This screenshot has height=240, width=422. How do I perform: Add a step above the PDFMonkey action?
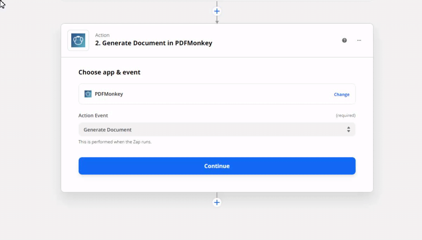click(x=216, y=11)
